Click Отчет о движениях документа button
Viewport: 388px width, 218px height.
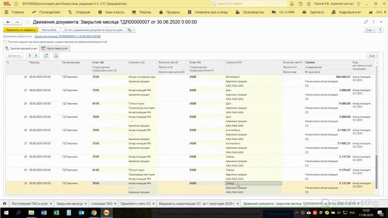93,30
